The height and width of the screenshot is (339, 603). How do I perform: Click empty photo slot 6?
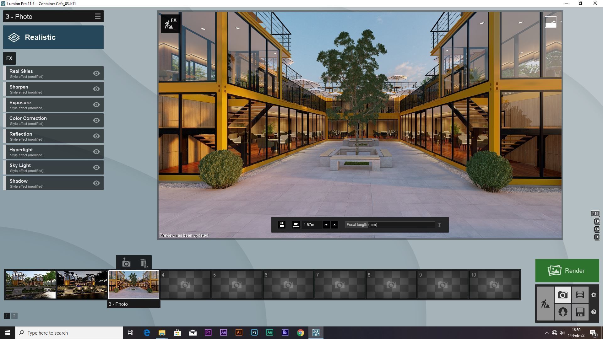[x=288, y=285]
